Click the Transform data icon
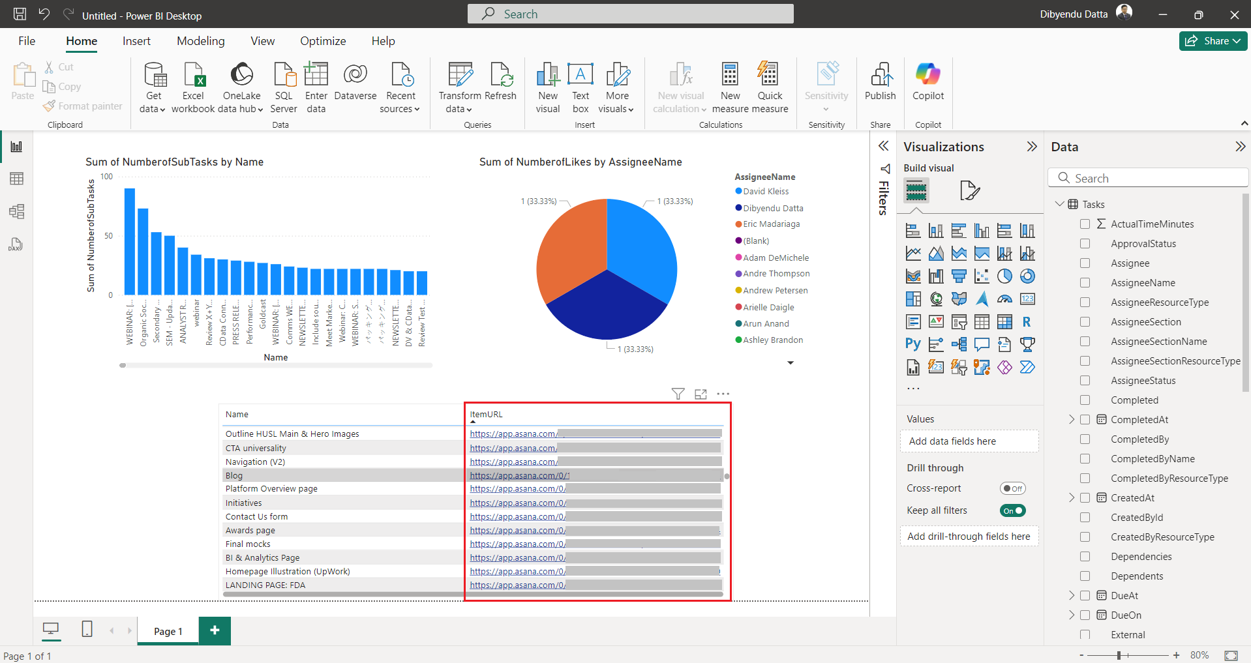Screen dimensions: 1251x663 click(460, 76)
